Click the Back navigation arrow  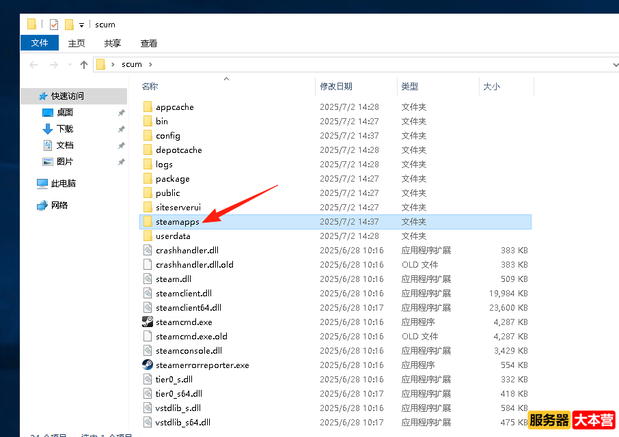pyautogui.click(x=34, y=65)
